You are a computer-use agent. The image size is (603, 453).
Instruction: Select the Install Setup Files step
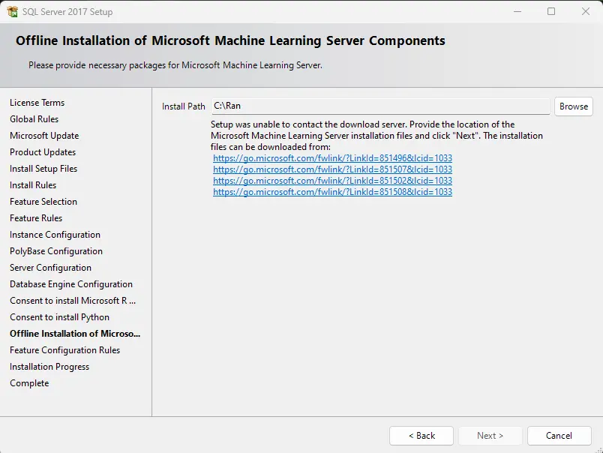pos(43,169)
